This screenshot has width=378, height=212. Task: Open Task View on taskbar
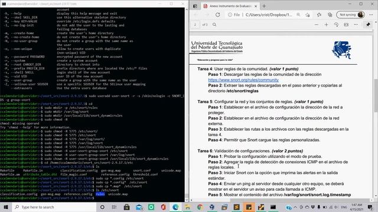click(x=114, y=207)
